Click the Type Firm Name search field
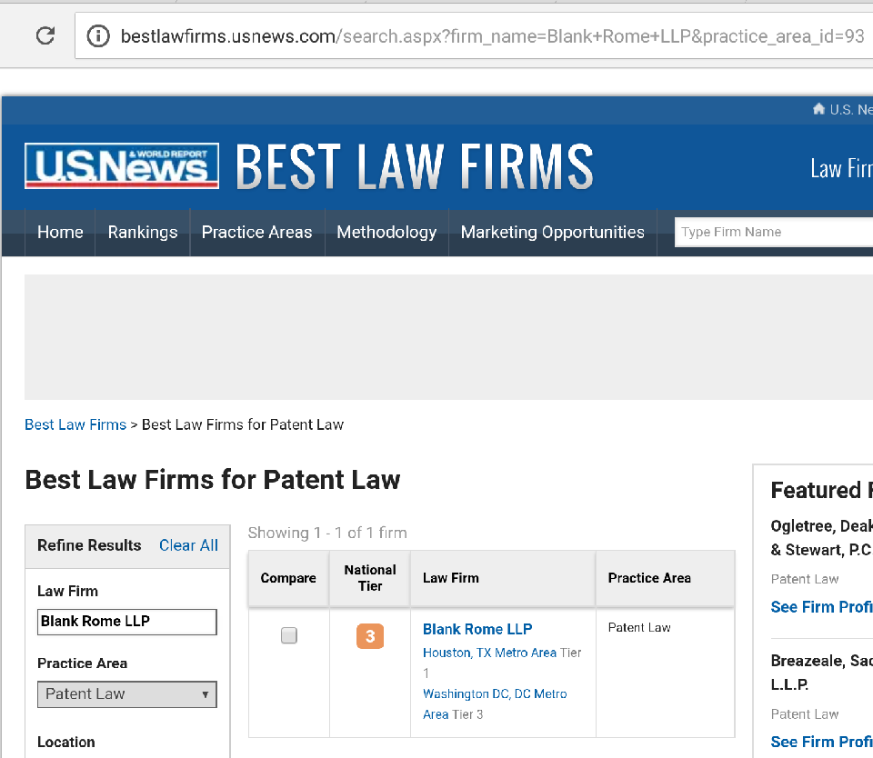 [x=773, y=232]
